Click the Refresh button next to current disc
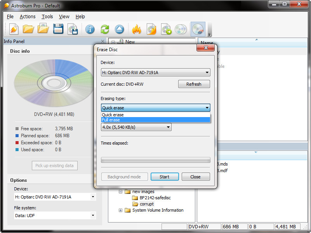Image resolution: width=311 pixels, height=233 pixels. click(194, 84)
